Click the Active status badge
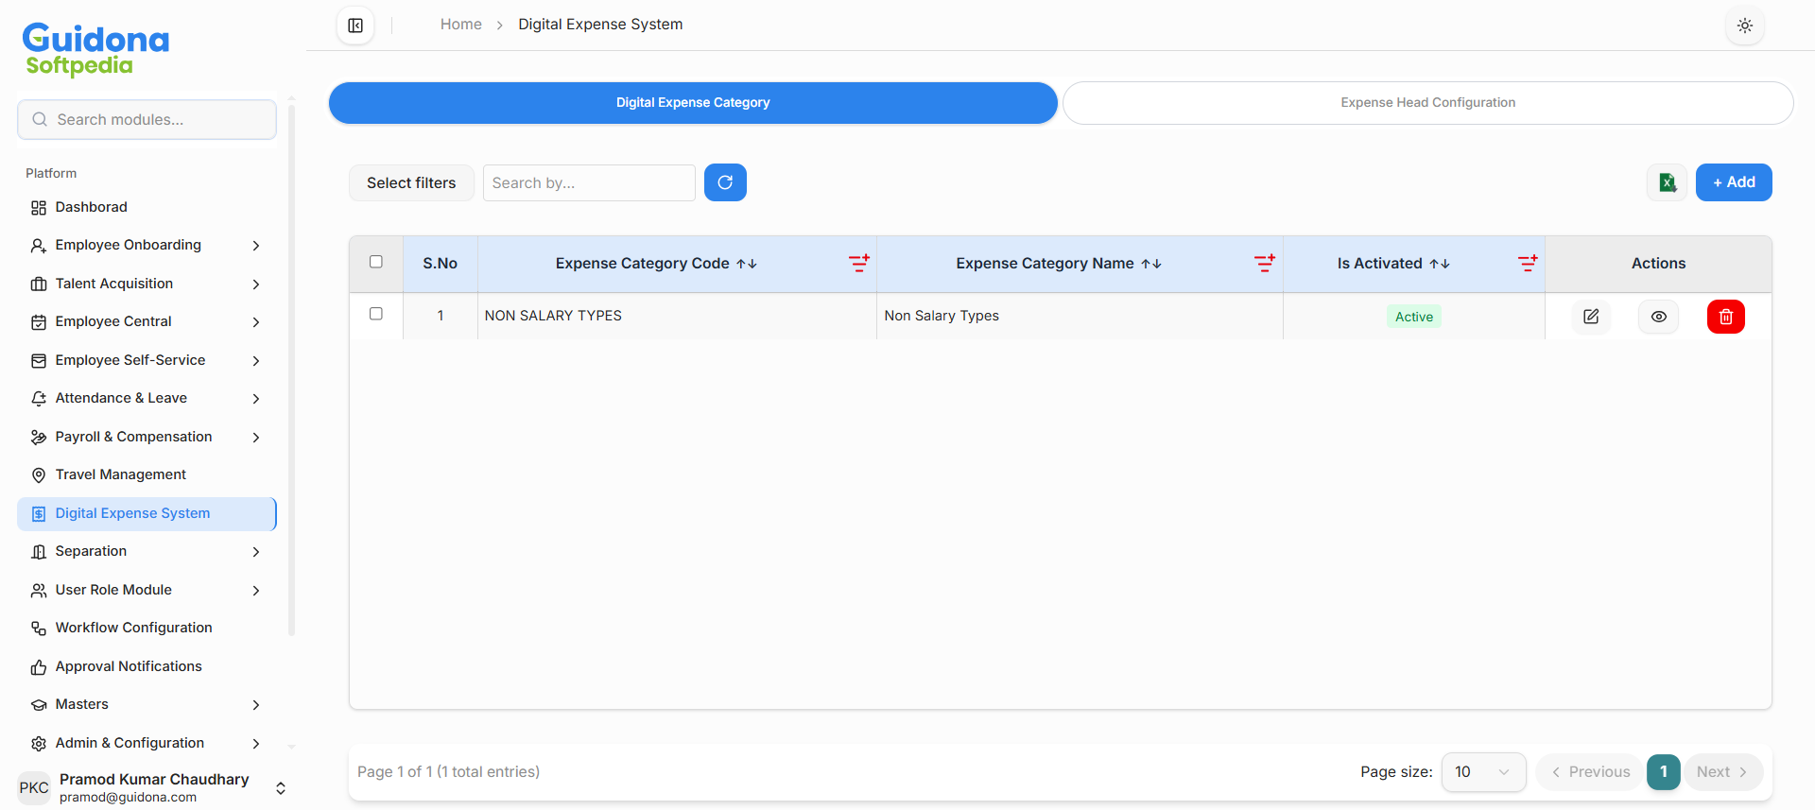This screenshot has height=810, width=1815. coord(1414,317)
